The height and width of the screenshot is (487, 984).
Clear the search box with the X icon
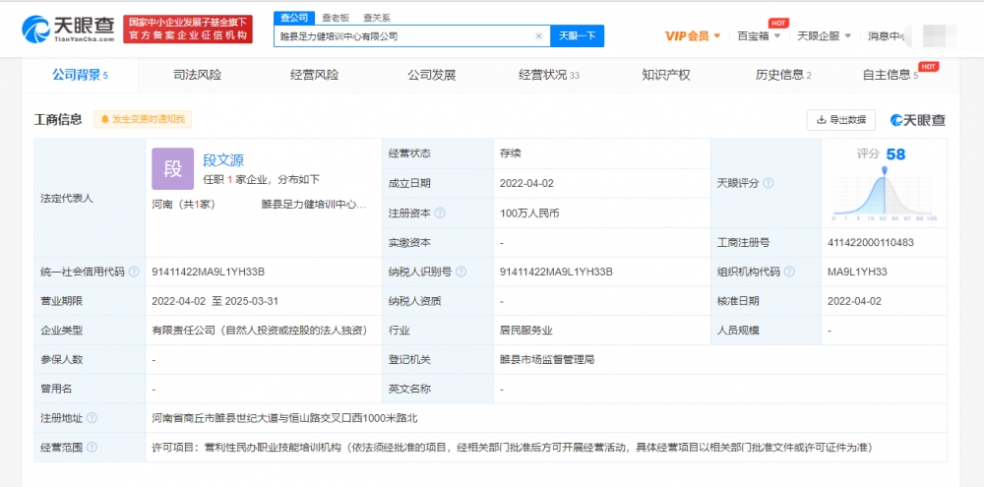point(538,36)
